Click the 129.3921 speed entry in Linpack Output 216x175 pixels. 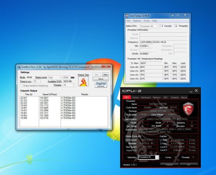tap(44, 103)
